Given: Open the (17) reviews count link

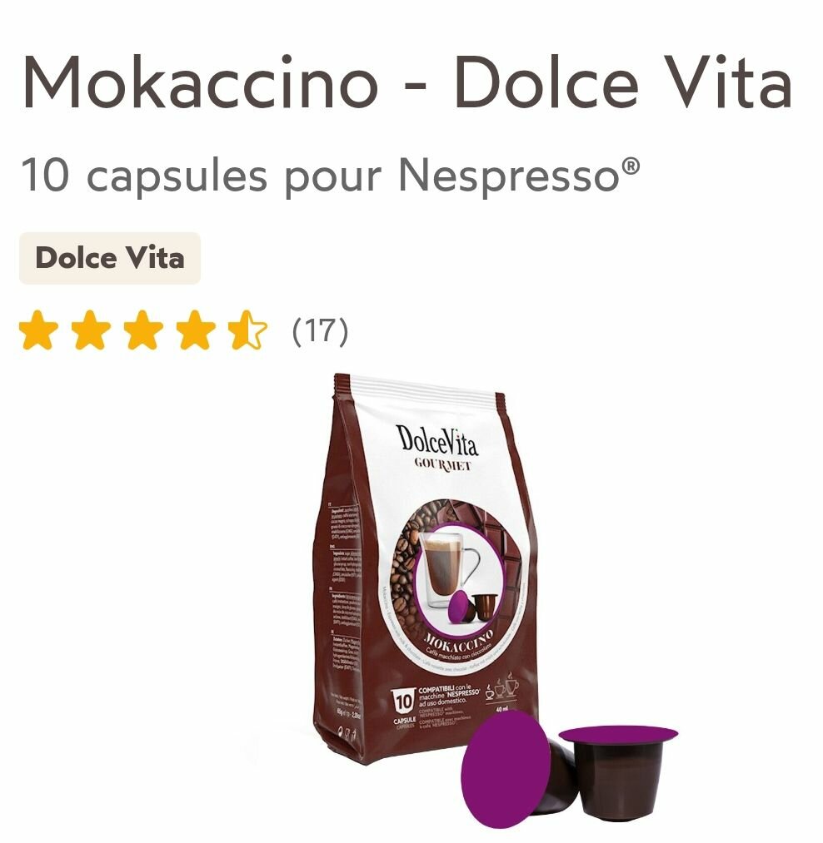Looking at the screenshot, I should point(320,330).
